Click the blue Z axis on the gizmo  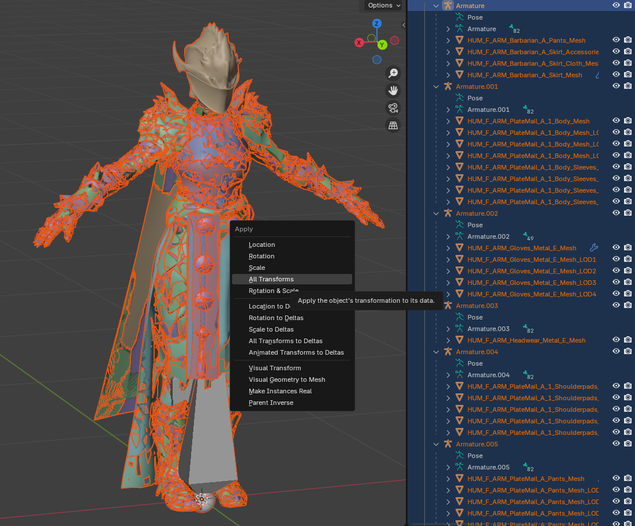click(376, 24)
